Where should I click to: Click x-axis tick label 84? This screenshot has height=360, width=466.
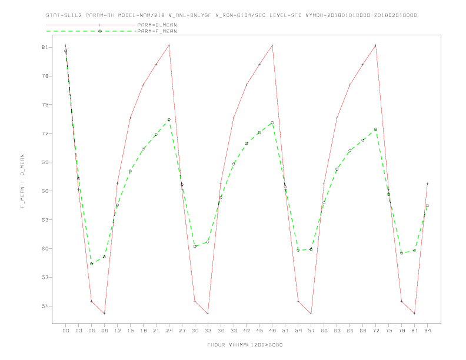click(427, 331)
